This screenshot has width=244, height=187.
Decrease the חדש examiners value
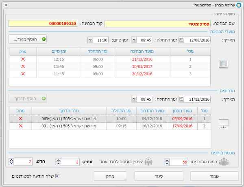pos(11,163)
